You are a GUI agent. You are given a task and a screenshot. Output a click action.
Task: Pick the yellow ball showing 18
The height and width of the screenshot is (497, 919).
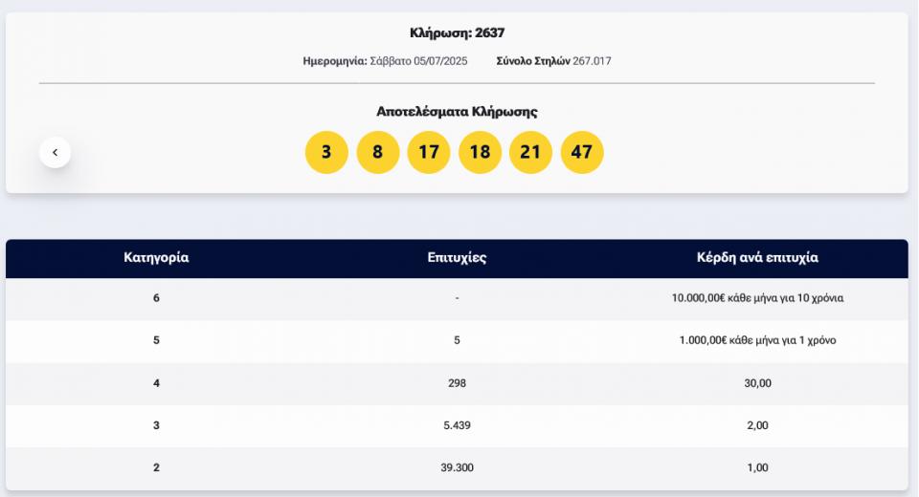481,152
